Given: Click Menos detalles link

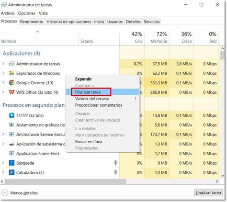Looking at the screenshot, I should (24, 193).
